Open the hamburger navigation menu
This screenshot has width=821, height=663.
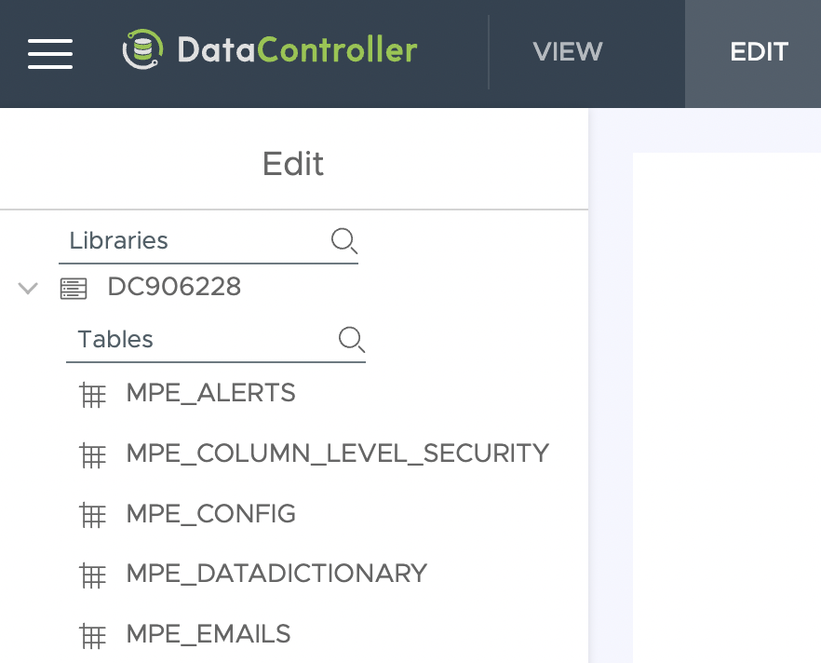(49, 53)
